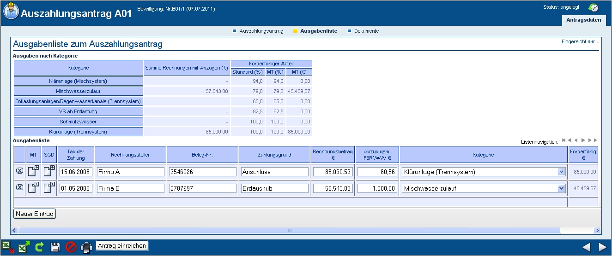Select the Ausgabenliste section
This screenshot has width=612, height=256.
319,31
